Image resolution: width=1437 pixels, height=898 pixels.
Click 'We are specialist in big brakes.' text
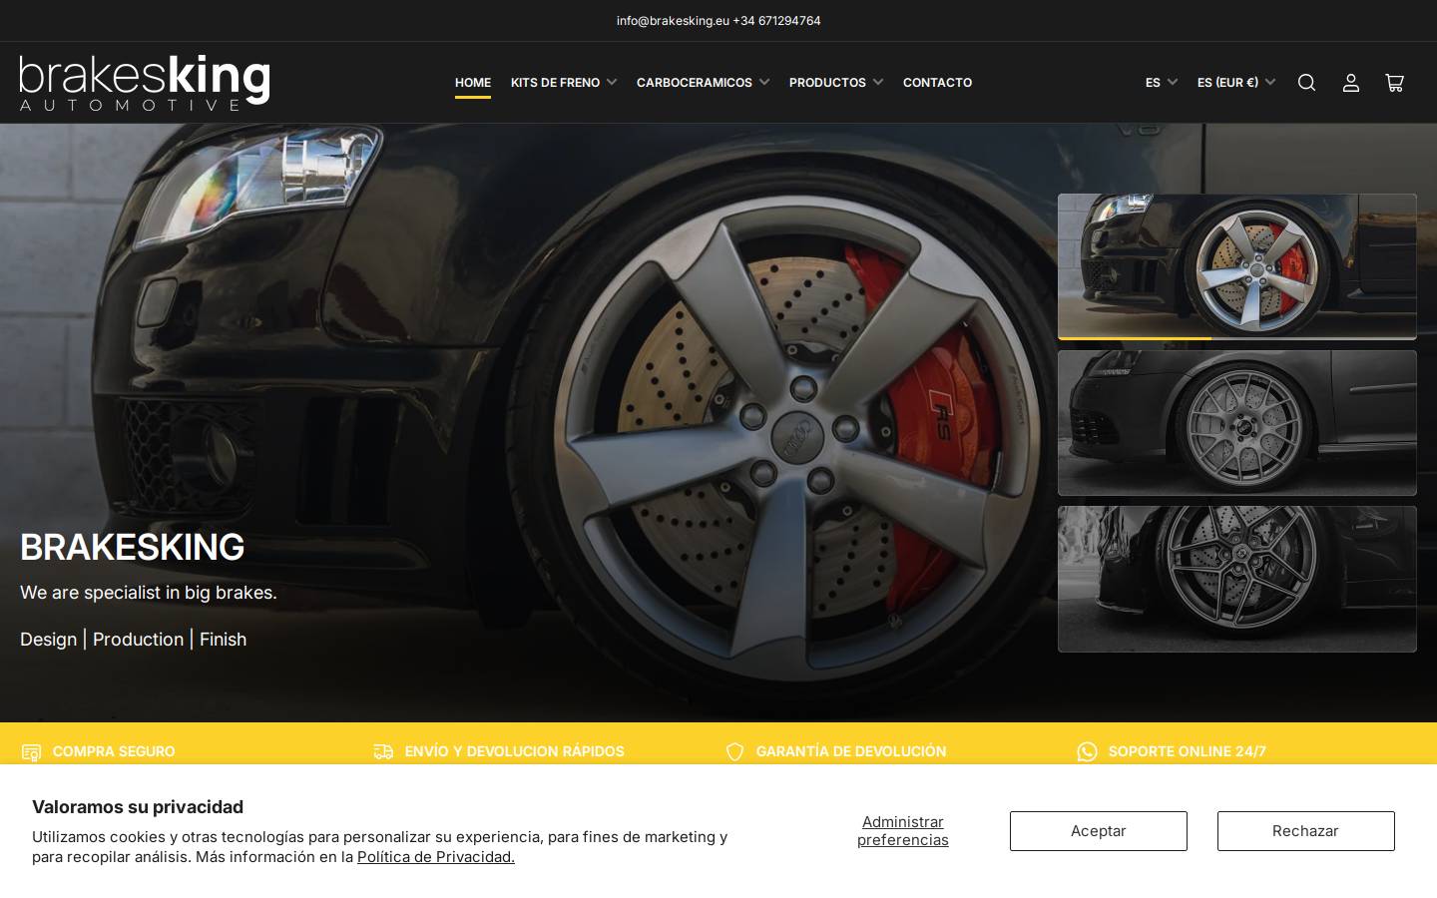click(149, 593)
